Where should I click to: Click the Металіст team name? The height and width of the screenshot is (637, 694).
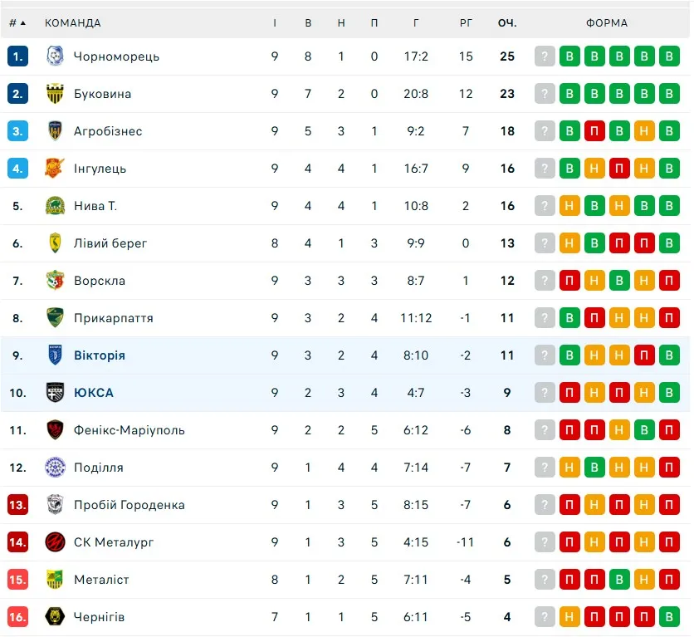point(101,580)
